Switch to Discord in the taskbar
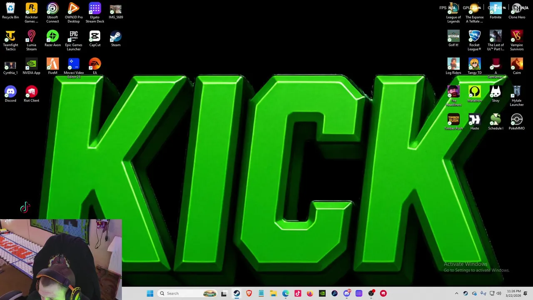This screenshot has width=533, height=300. (x=347, y=293)
